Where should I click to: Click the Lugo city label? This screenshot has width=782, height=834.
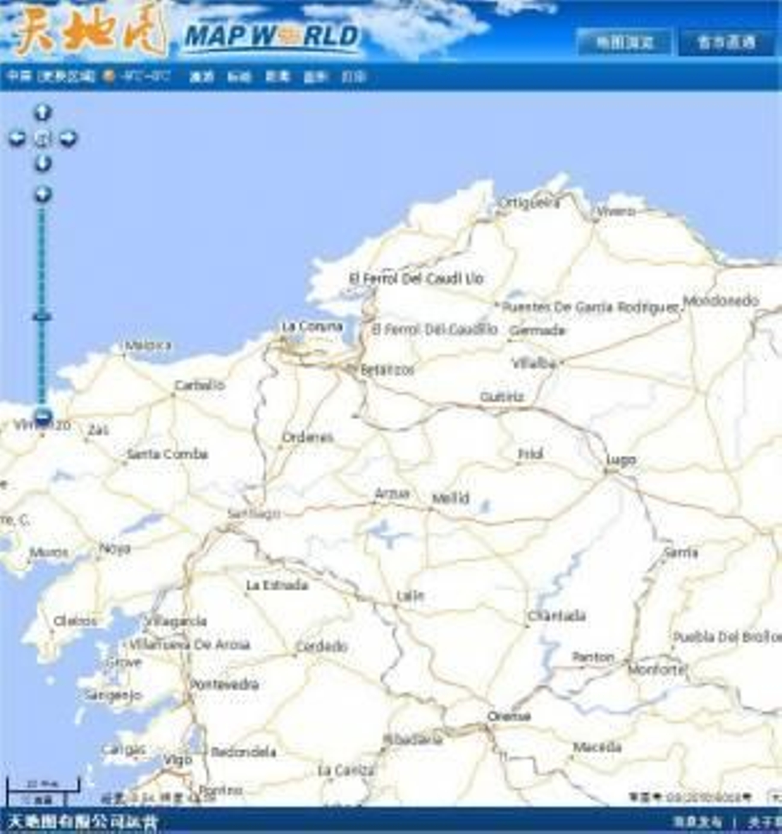pyautogui.click(x=621, y=460)
